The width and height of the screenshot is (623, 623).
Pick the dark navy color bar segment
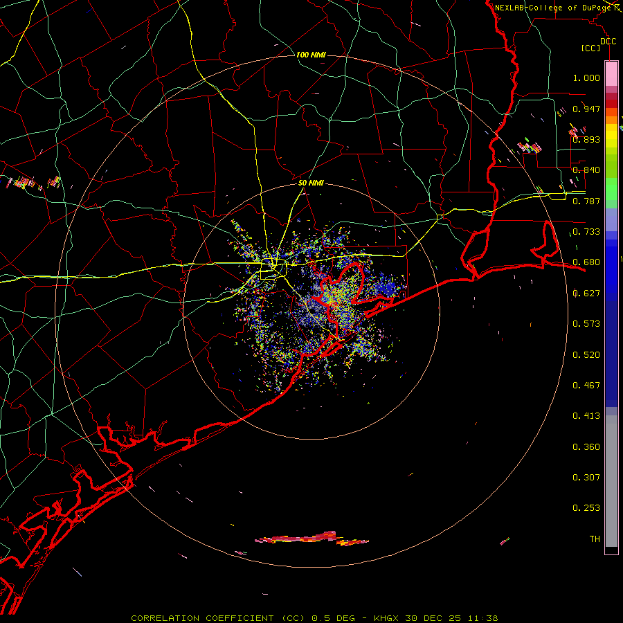click(x=611, y=354)
